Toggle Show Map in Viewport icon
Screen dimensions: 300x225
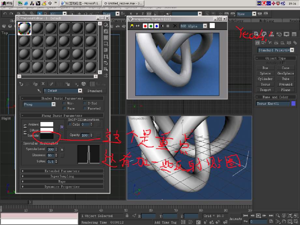[84, 84]
